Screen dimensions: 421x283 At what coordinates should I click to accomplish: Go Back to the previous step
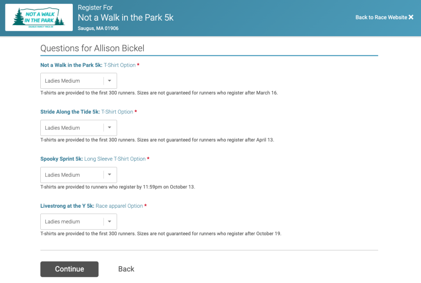[126, 269]
